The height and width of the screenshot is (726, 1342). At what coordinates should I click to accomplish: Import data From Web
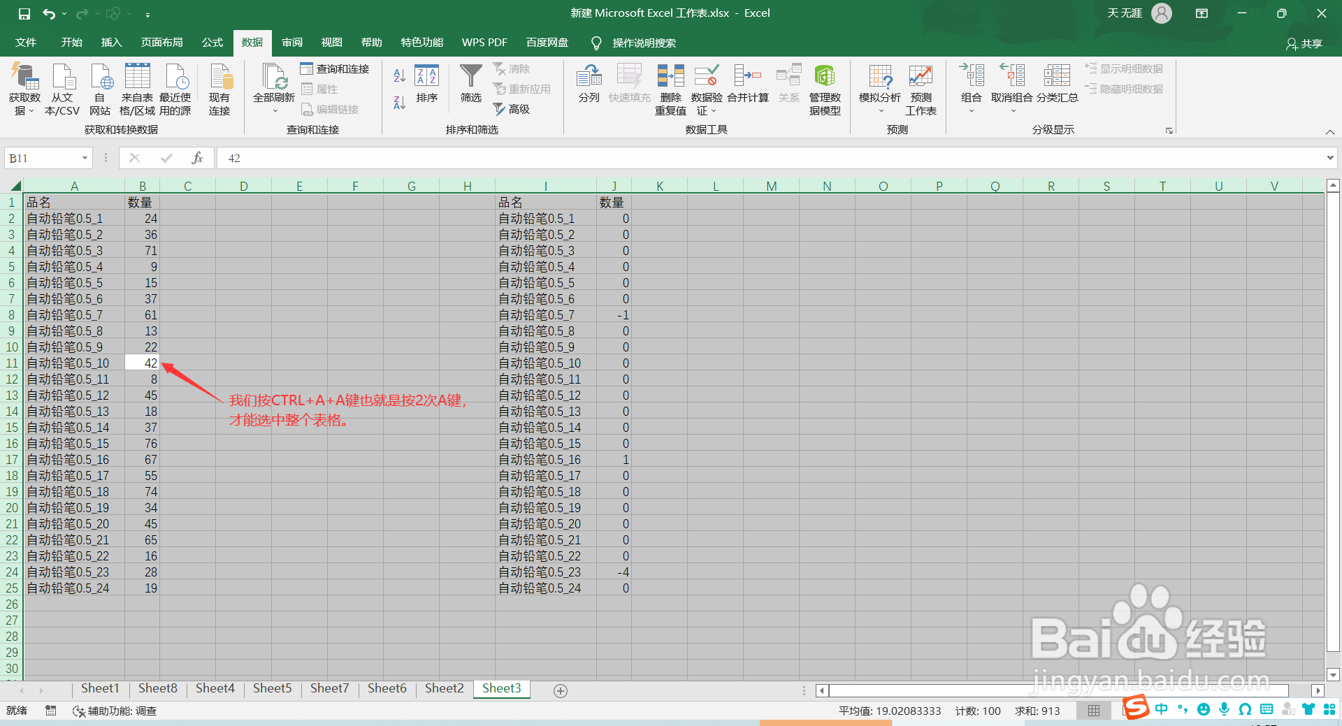[100, 89]
